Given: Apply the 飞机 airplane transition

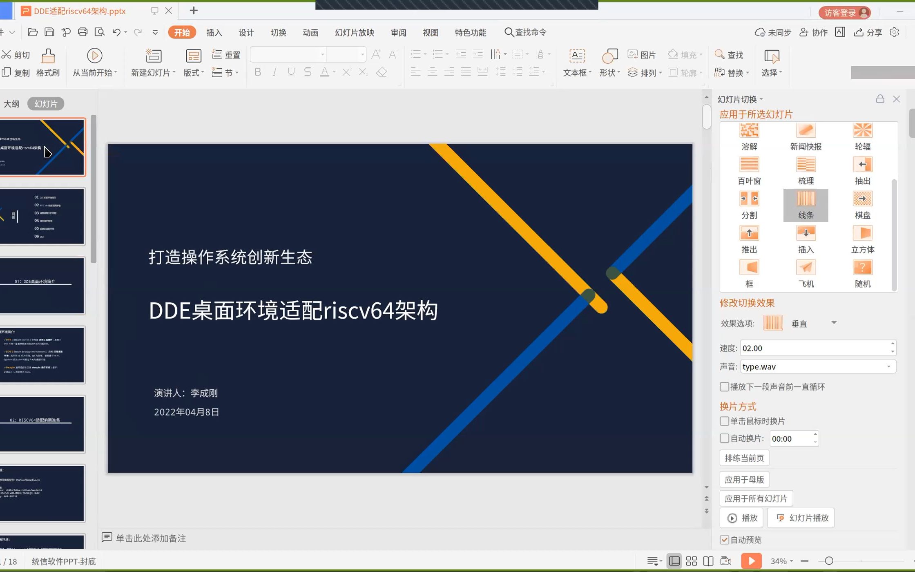Looking at the screenshot, I should (x=806, y=274).
